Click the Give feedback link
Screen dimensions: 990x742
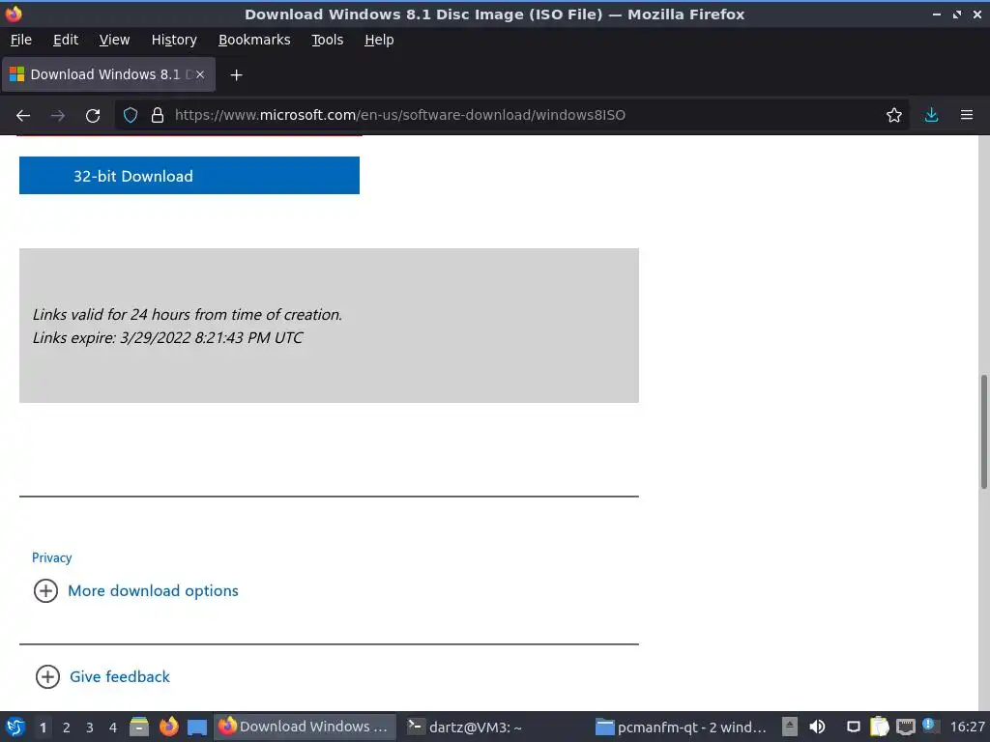pyautogui.click(x=119, y=677)
